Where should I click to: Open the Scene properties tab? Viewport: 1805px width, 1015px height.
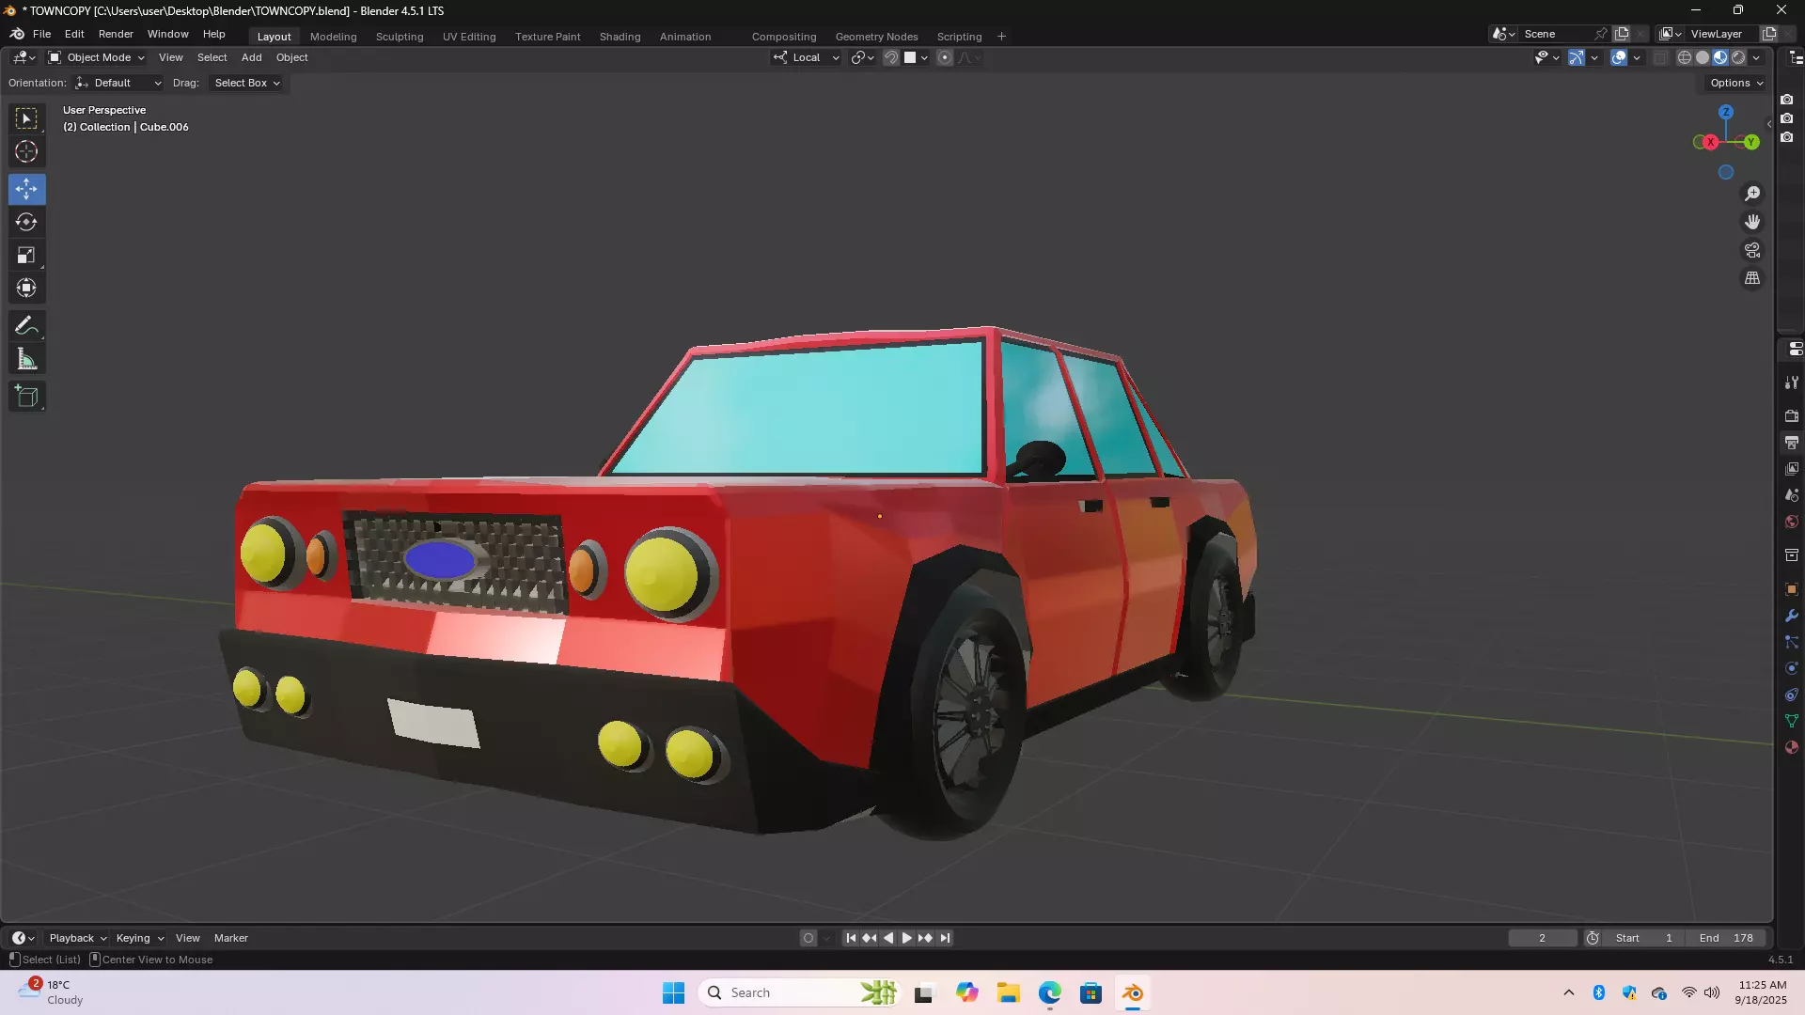(x=1792, y=494)
